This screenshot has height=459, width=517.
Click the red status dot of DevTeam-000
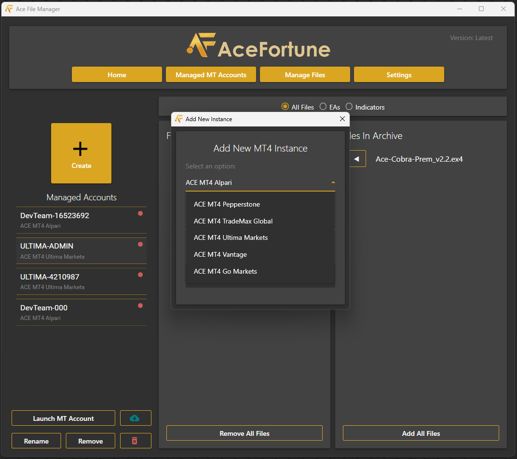point(140,306)
